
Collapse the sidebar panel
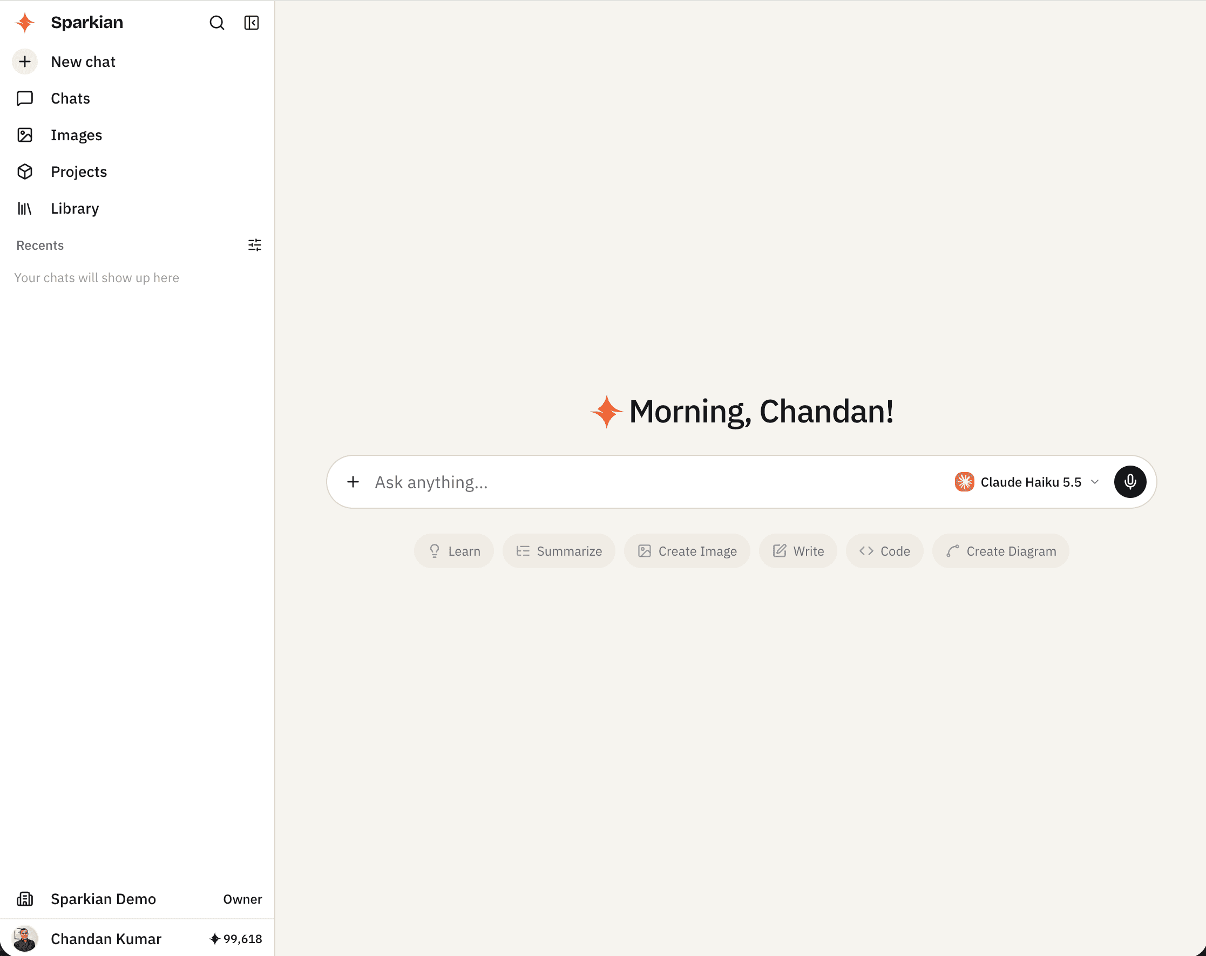click(x=252, y=23)
